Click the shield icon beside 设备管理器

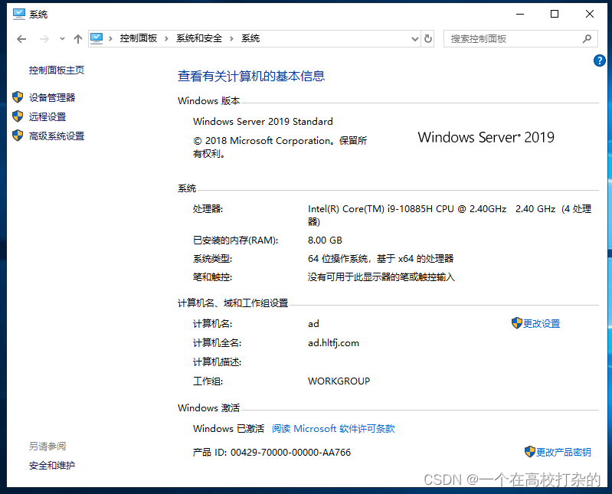click(x=18, y=97)
